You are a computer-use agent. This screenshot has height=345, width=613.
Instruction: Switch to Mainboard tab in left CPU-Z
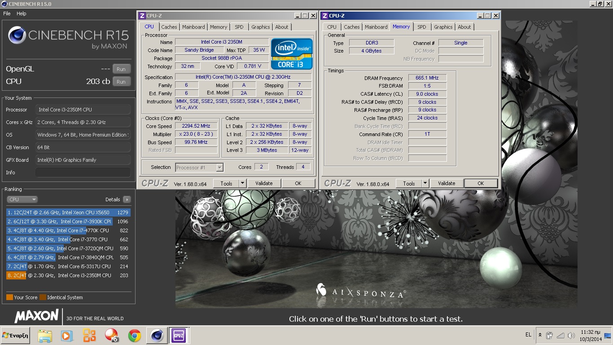coord(193,27)
